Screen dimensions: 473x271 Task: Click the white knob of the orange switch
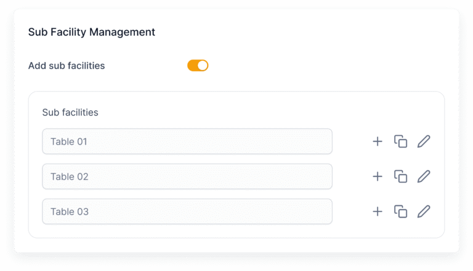tap(203, 66)
